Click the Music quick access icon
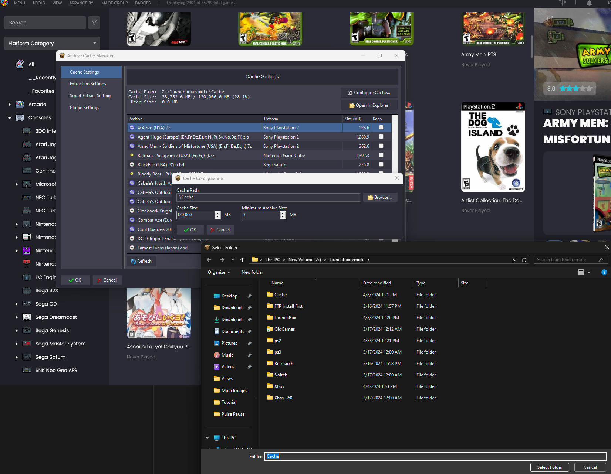 click(x=217, y=355)
